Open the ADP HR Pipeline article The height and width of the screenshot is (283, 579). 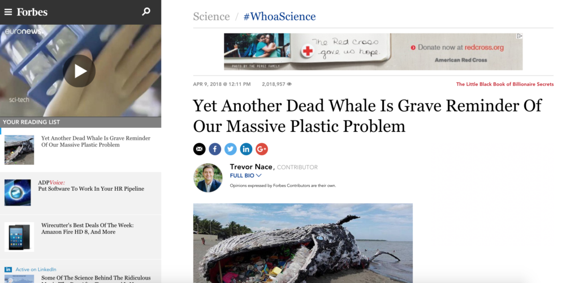click(91, 189)
